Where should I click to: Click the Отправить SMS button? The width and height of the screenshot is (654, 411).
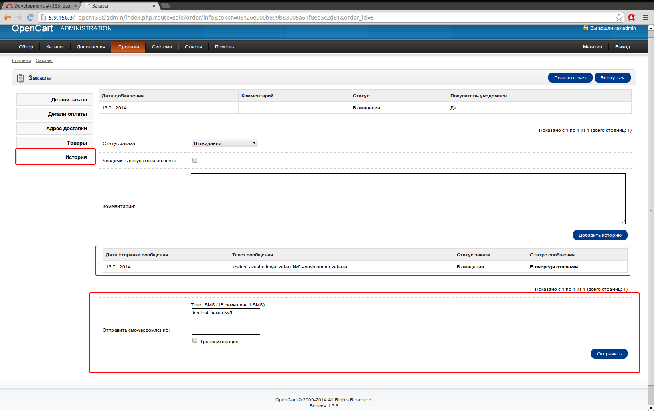pos(609,354)
